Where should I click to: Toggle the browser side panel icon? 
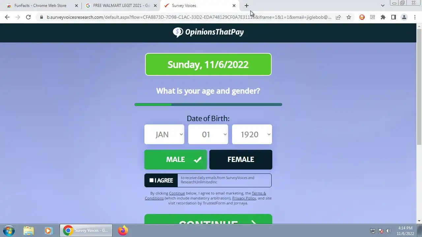pos(394,17)
